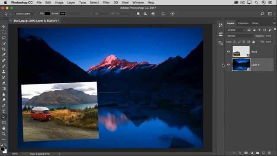The height and width of the screenshot is (156, 277).
Task: Toggle lock position
Action: 244,42
